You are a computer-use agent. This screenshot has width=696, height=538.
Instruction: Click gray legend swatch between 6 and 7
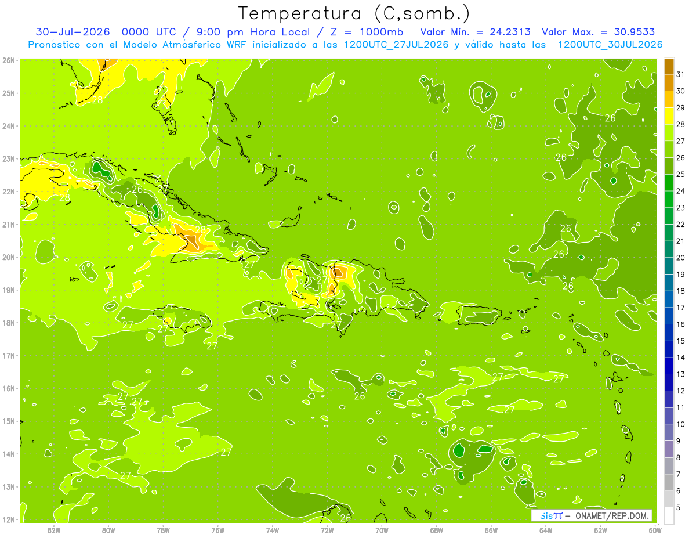[669, 482]
